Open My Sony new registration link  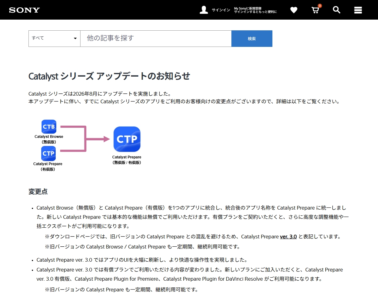[x=256, y=10]
